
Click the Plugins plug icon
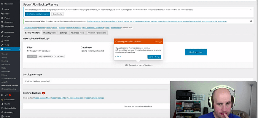(x=2, y=36)
